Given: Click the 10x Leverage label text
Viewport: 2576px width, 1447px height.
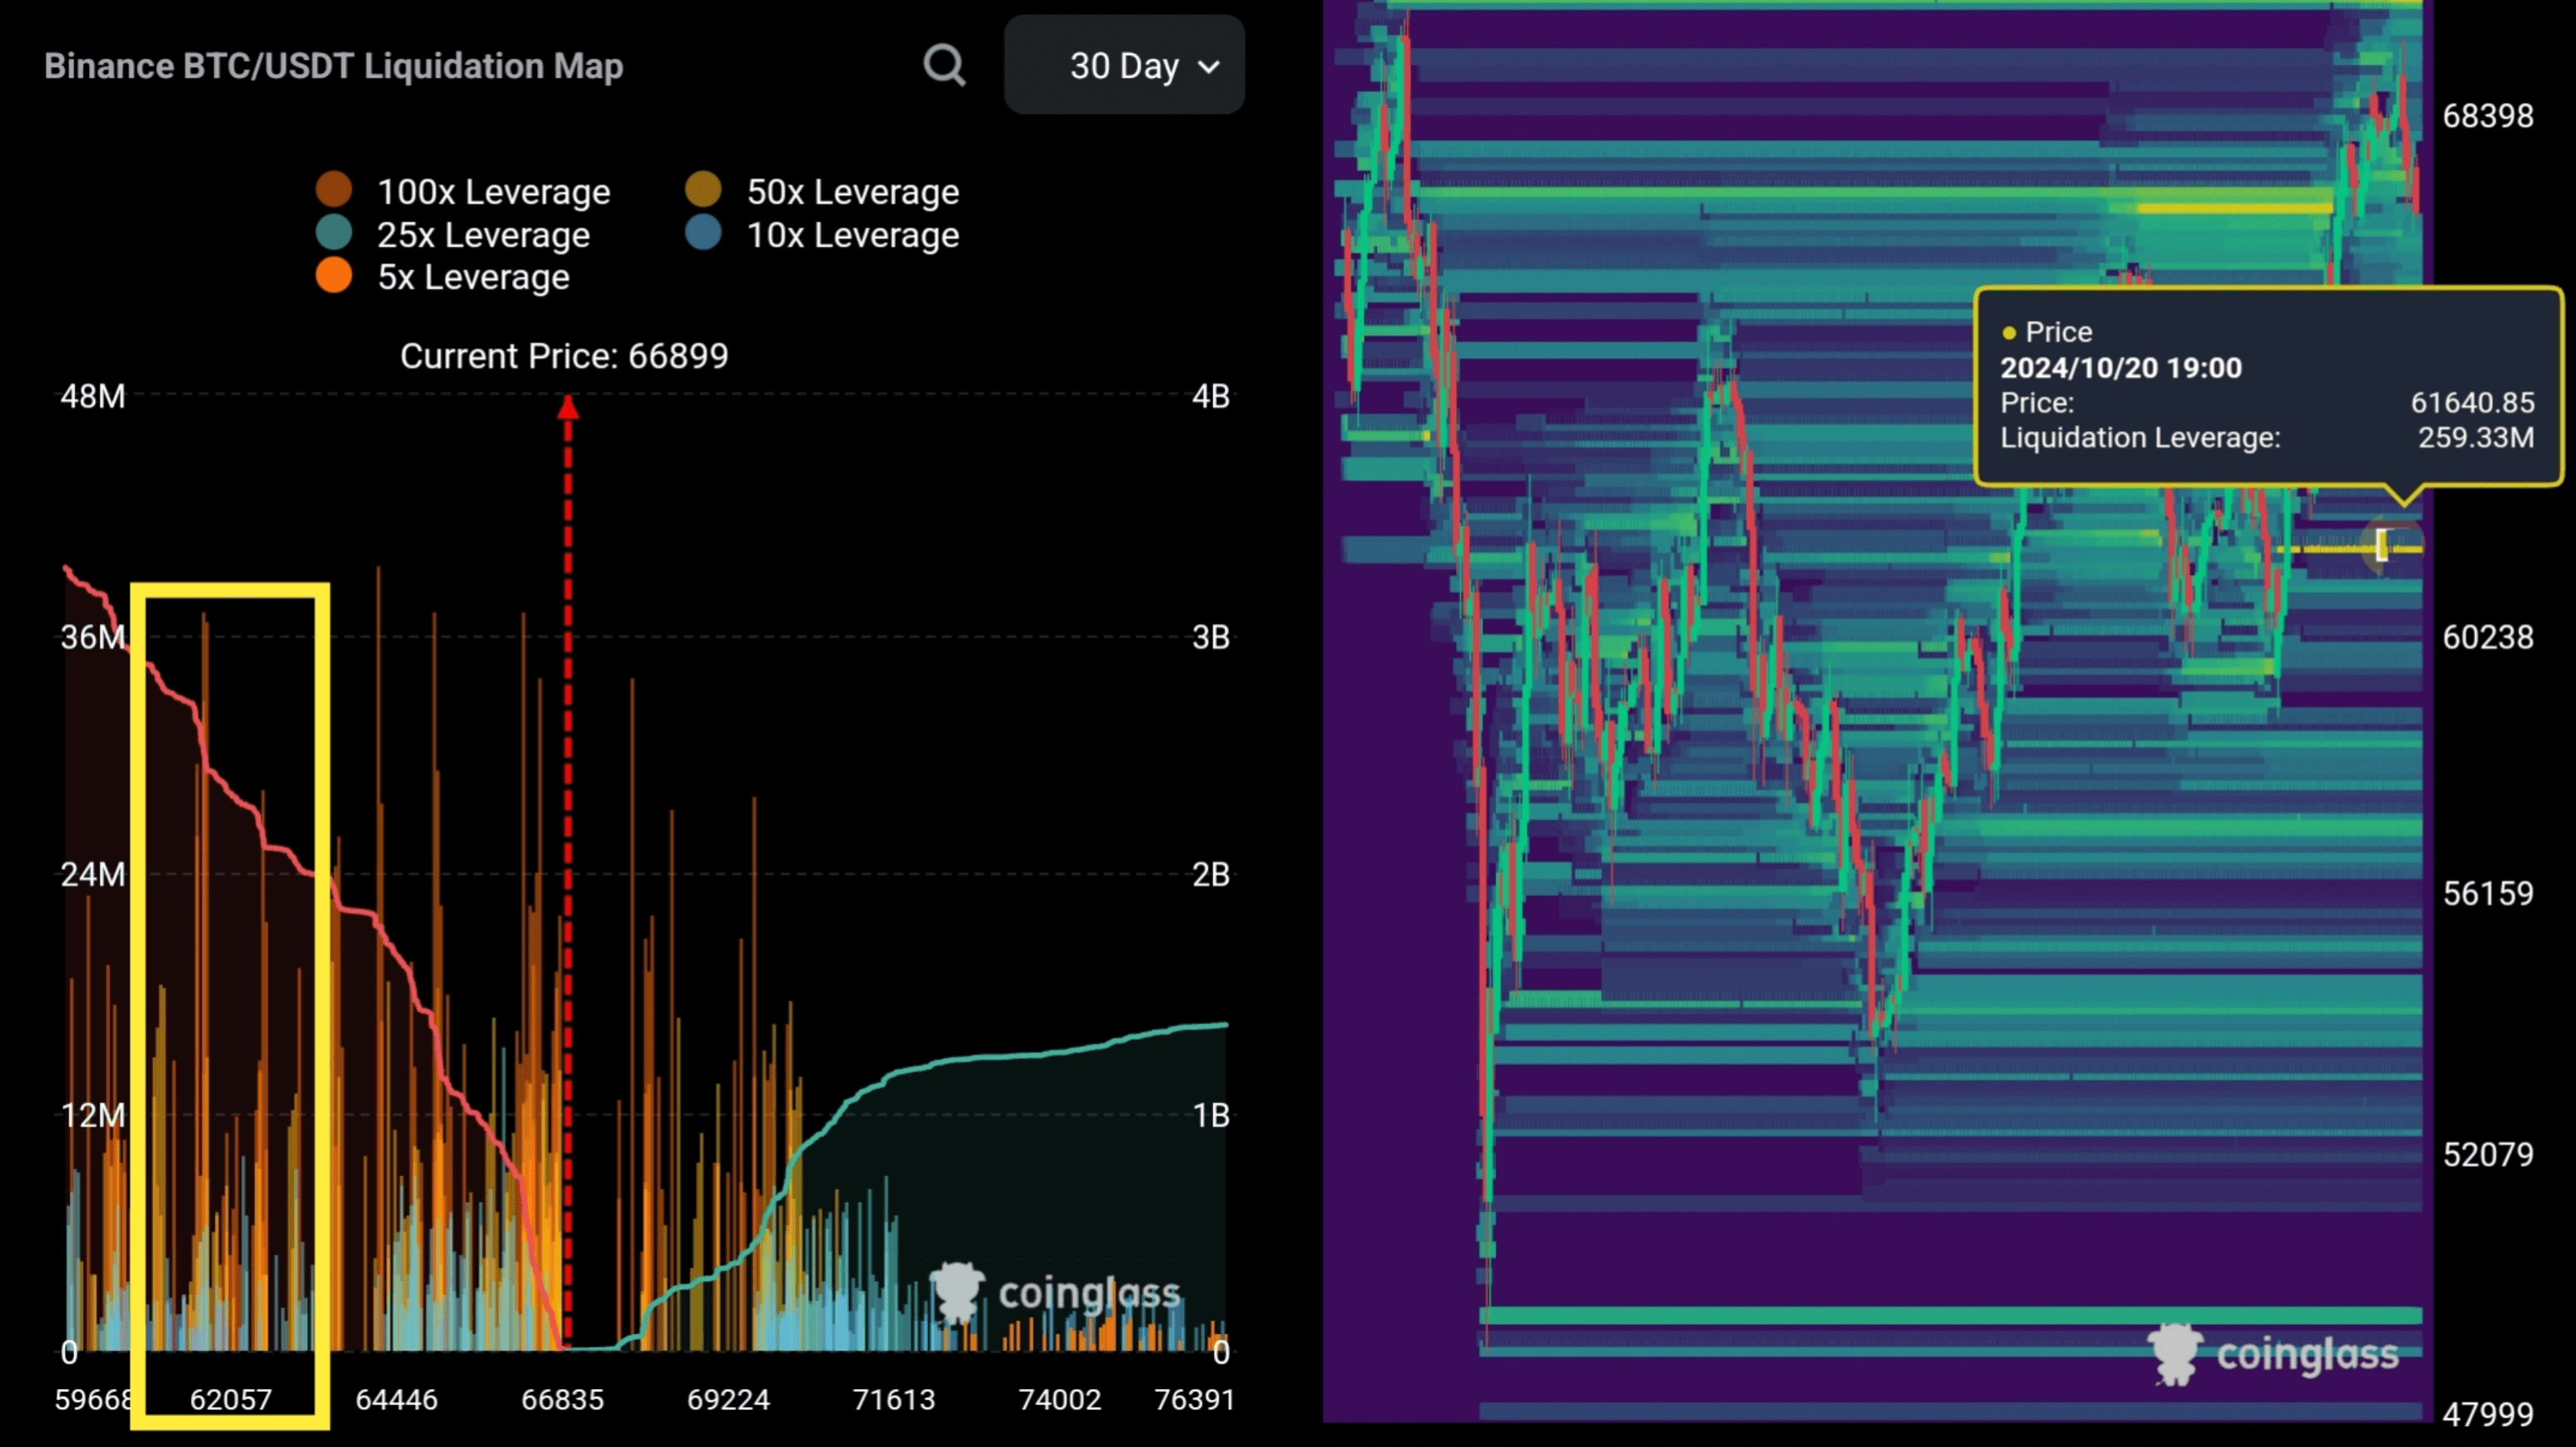Looking at the screenshot, I should coord(852,235).
